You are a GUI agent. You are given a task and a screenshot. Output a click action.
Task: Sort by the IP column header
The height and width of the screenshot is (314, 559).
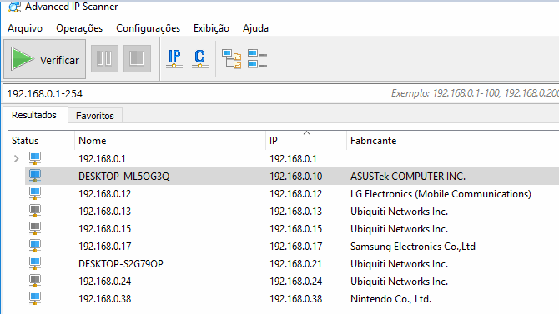point(306,141)
